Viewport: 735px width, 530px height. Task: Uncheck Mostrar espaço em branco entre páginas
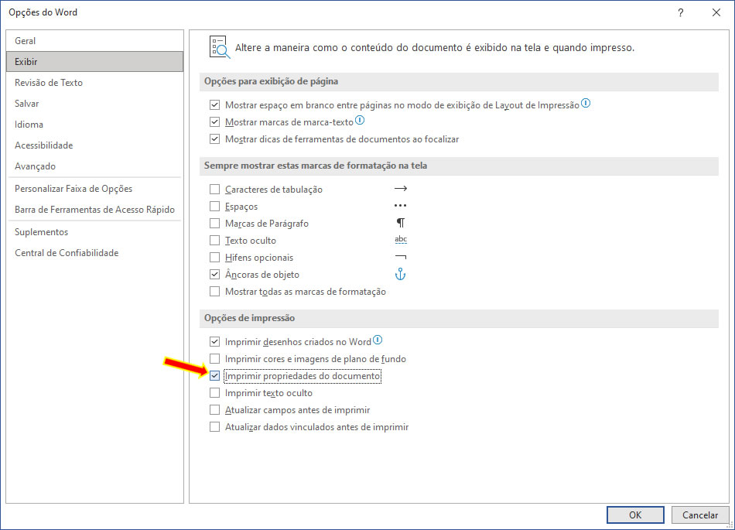tap(214, 105)
